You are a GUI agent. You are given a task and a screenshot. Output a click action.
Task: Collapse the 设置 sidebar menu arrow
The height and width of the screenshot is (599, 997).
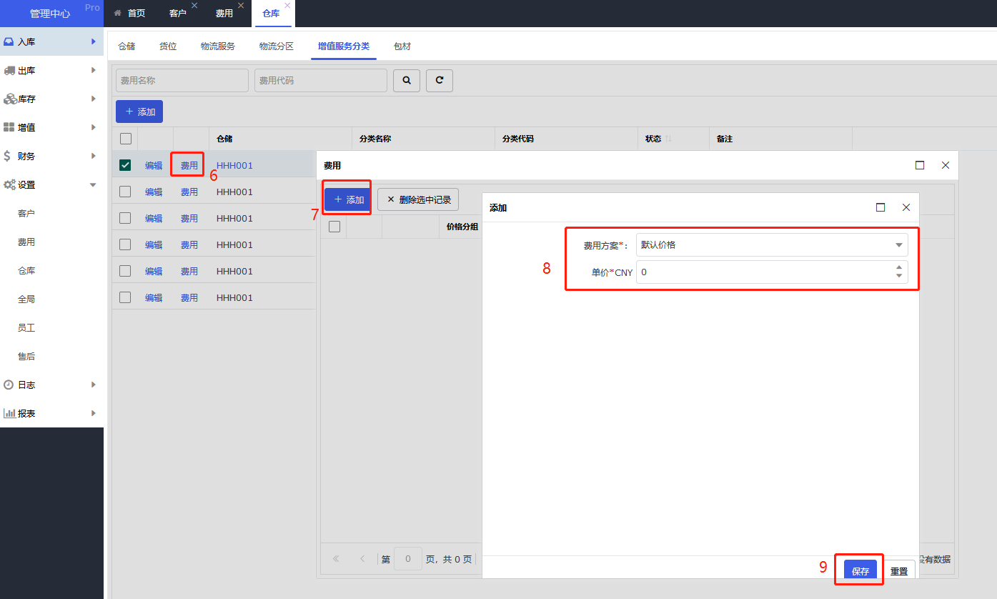[94, 184]
